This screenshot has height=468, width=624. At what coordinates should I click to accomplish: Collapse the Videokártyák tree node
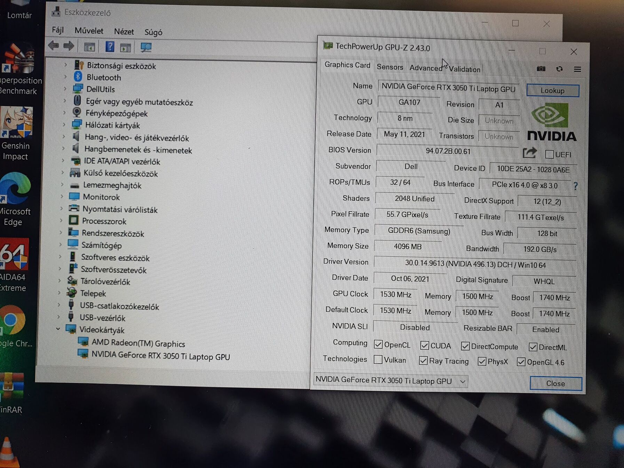(x=58, y=329)
